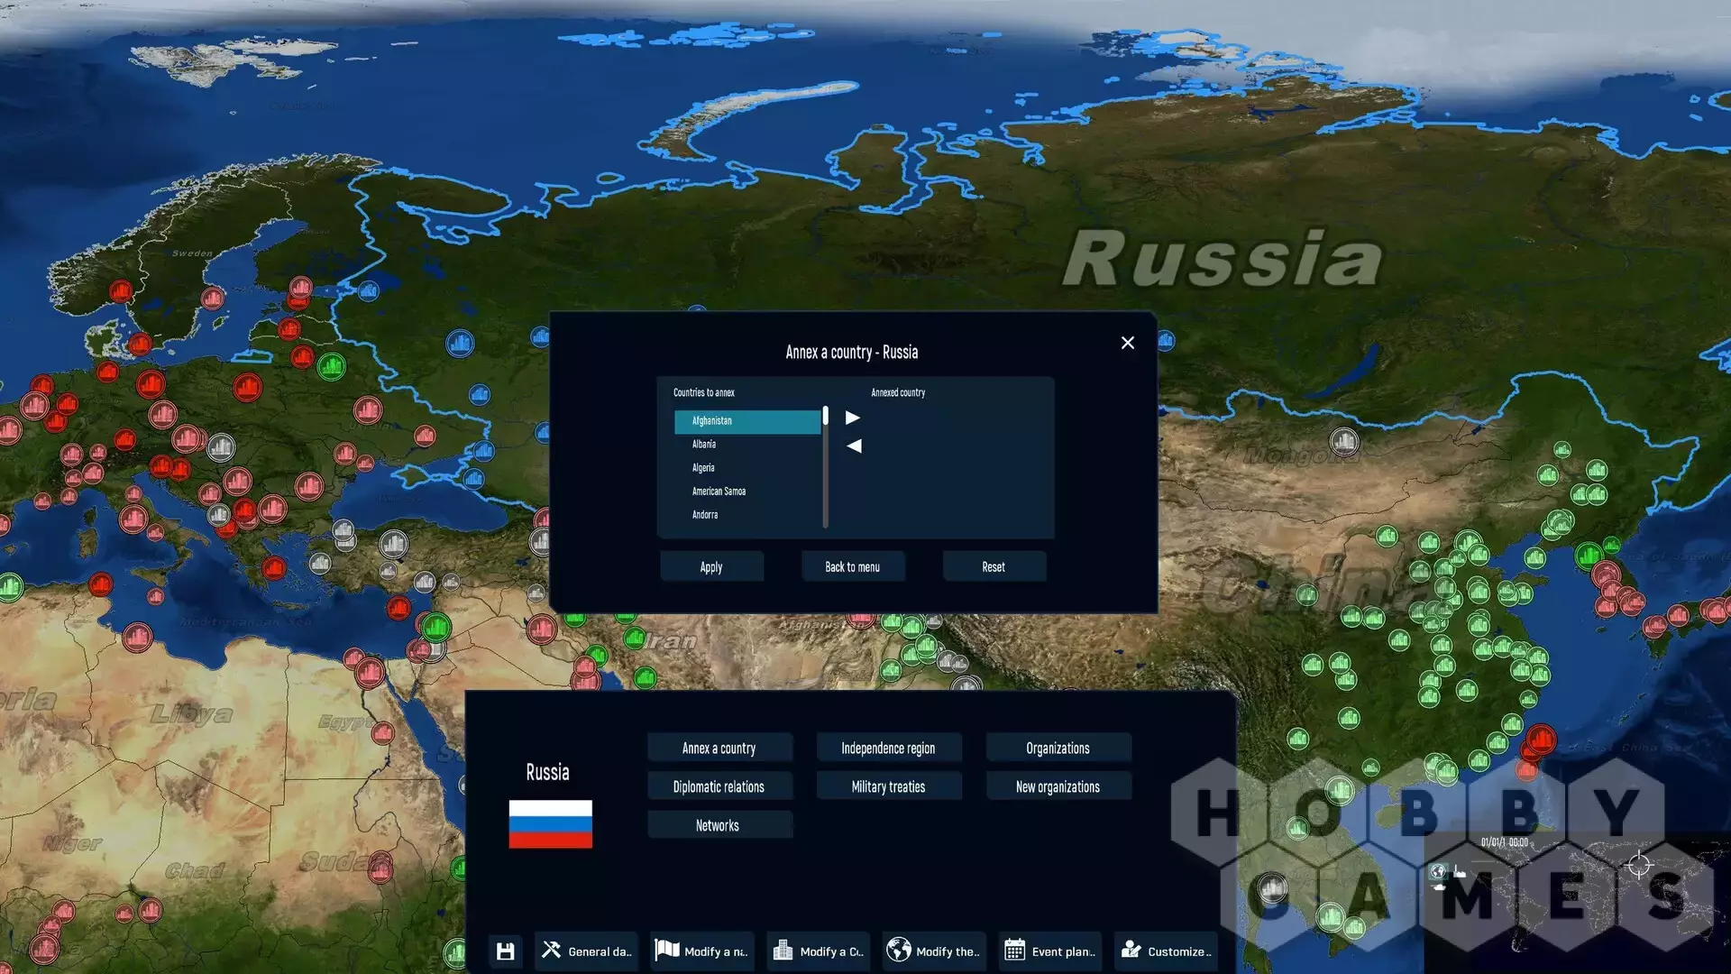Open Modify the world globe button

[x=934, y=951]
